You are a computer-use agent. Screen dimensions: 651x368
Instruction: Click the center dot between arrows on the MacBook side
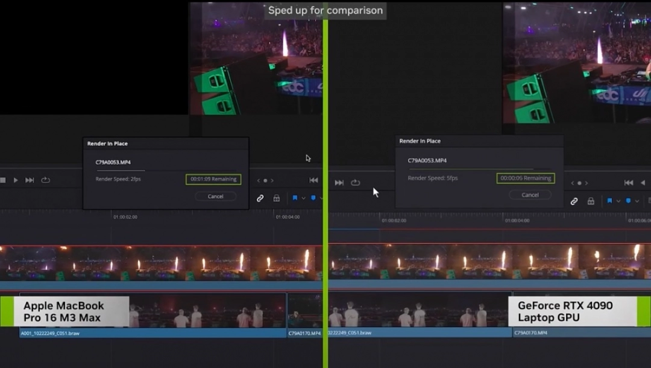[265, 180]
